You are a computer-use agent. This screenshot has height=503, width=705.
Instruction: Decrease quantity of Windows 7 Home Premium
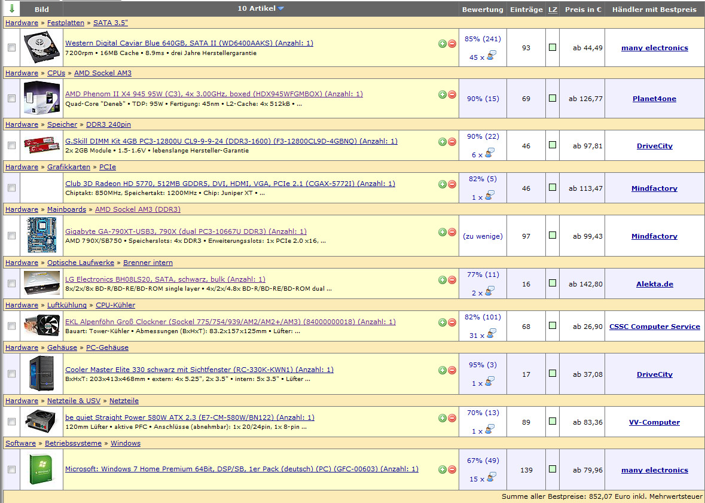coord(452,470)
